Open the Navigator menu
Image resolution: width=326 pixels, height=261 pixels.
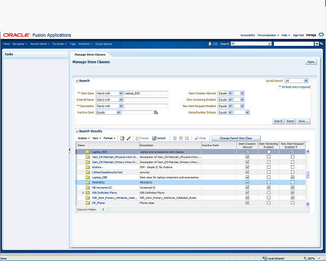pyautogui.click(x=19, y=44)
